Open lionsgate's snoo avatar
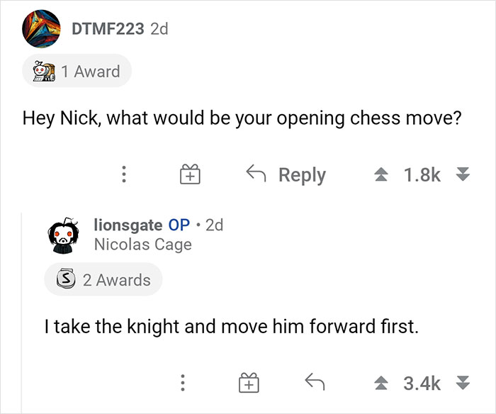This screenshot has width=496, height=414. pyautogui.click(x=62, y=234)
